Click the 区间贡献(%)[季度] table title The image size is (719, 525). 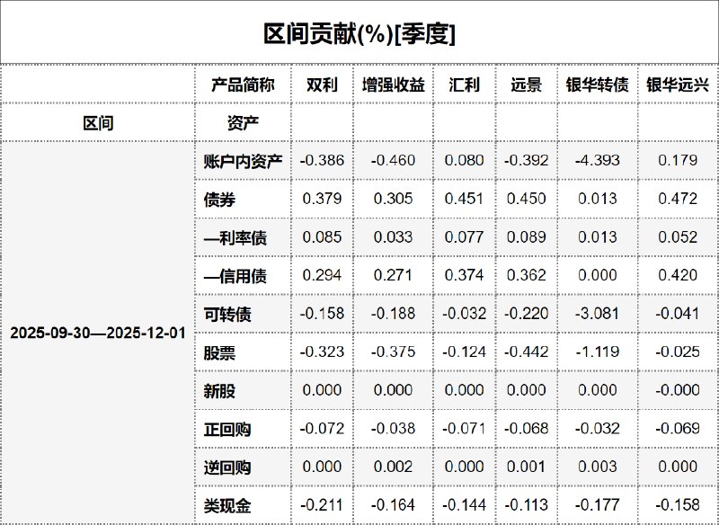(359, 34)
